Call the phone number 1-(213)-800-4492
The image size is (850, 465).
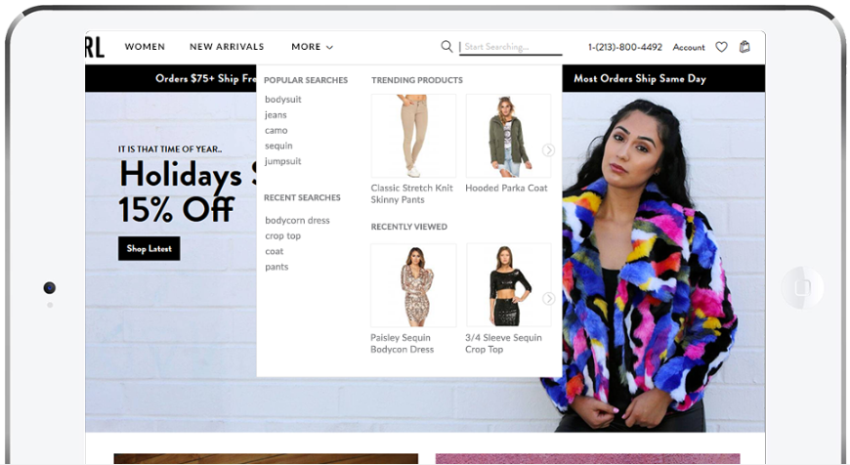pos(624,47)
